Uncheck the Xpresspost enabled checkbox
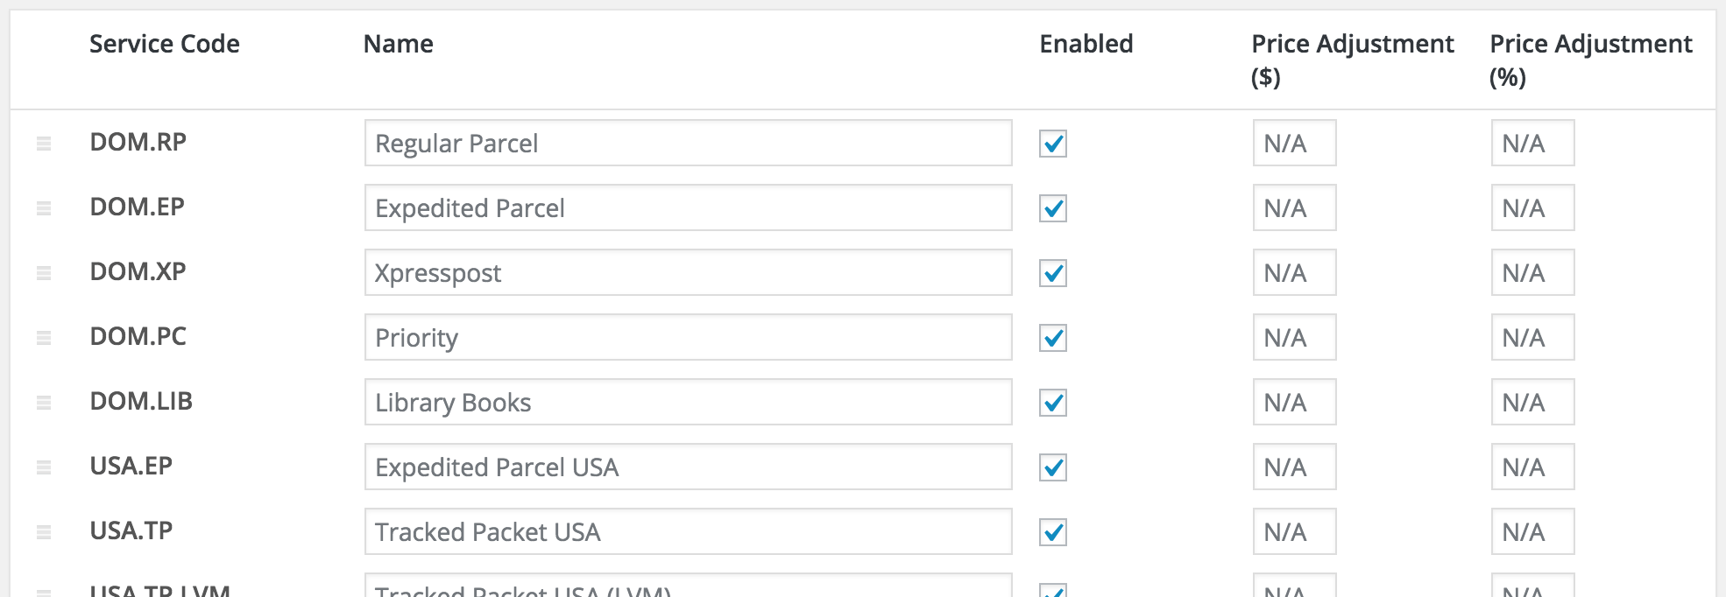Image resolution: width=1726 pixels, height=597 pixels. pos(1052,273)
